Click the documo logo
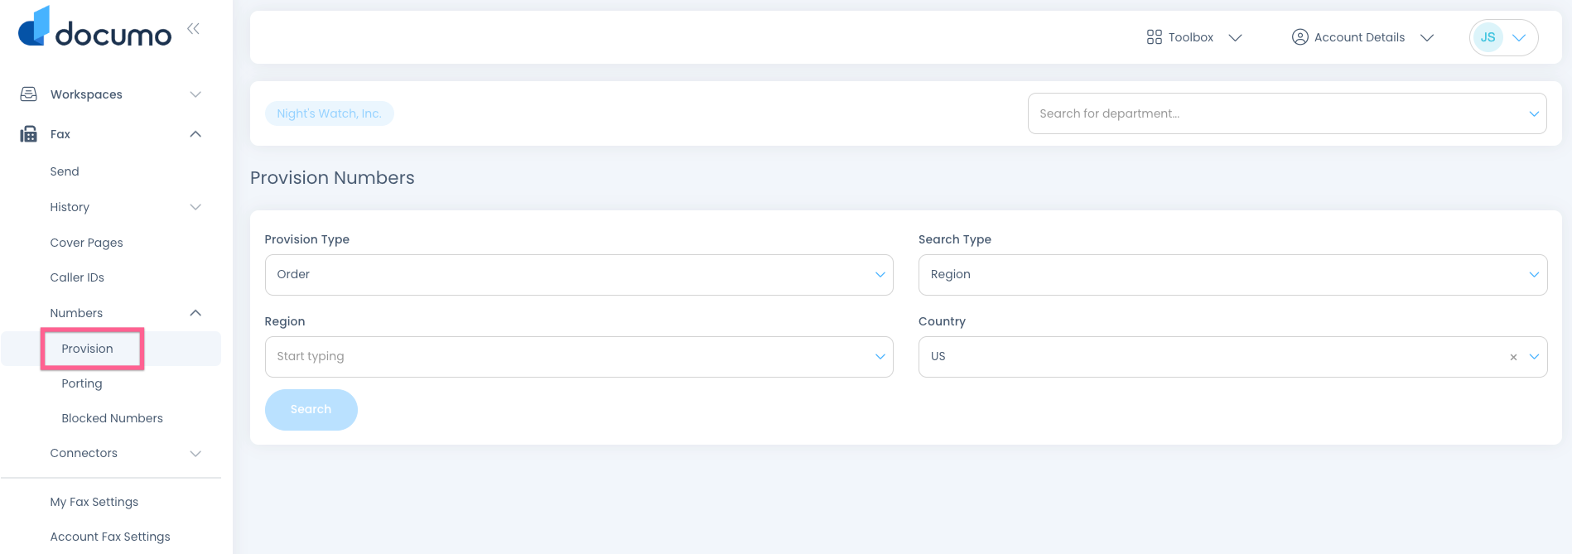The image size is (1572, 554). [x=94, y=28]
